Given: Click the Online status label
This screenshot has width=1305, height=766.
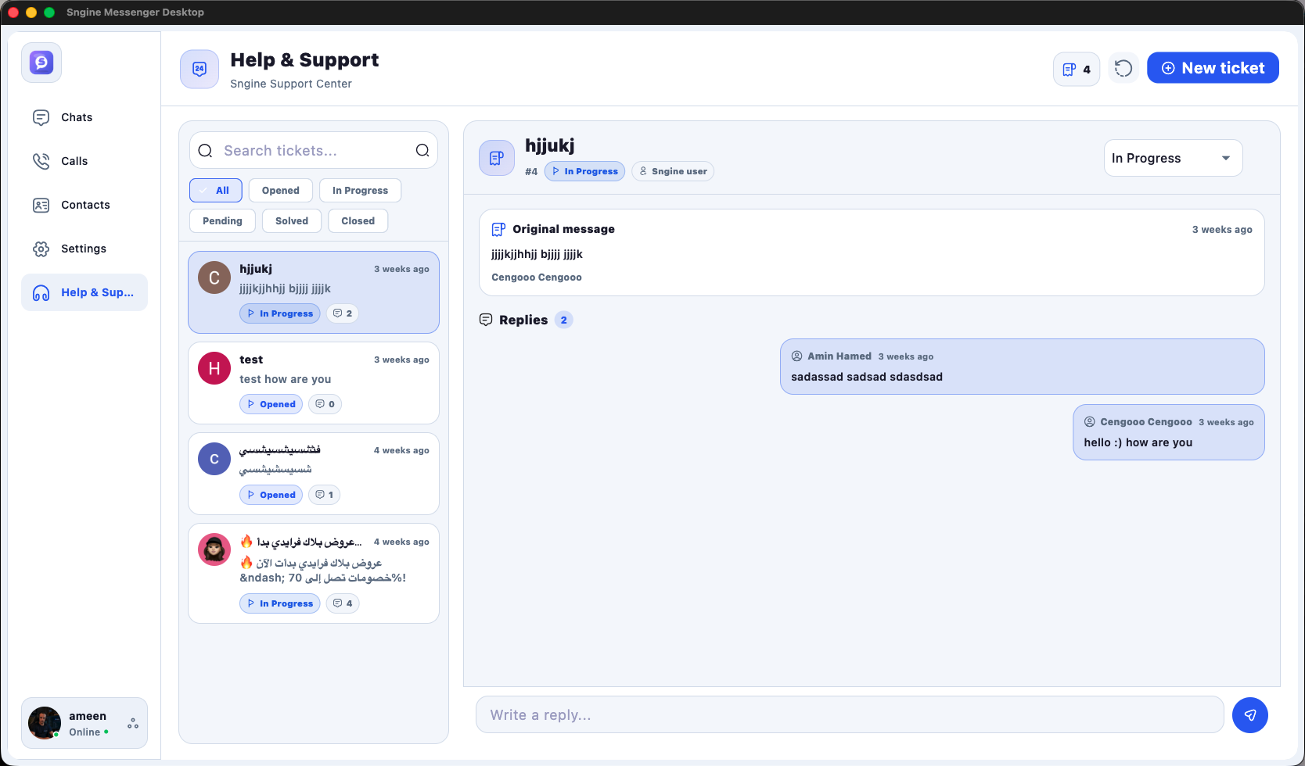Looking at the screenshot, I should [84, 732].
